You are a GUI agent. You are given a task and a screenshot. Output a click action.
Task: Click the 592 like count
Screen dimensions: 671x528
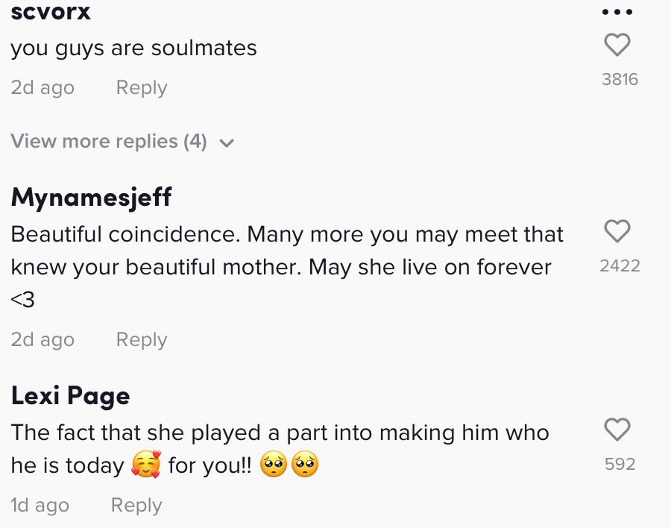tap(620, 464)
